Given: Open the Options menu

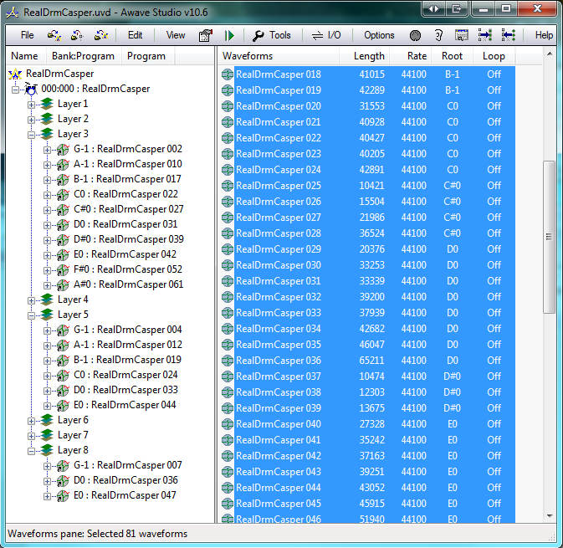Looking at the screenshot, I should [379, 35].
